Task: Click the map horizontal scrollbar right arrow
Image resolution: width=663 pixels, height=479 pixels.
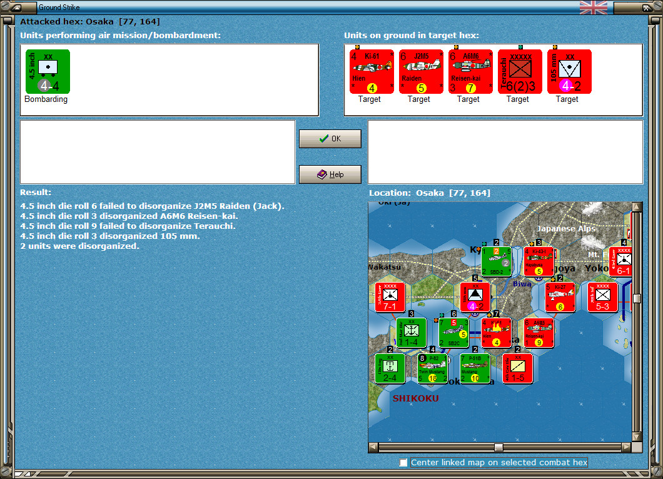Action: 627,447
